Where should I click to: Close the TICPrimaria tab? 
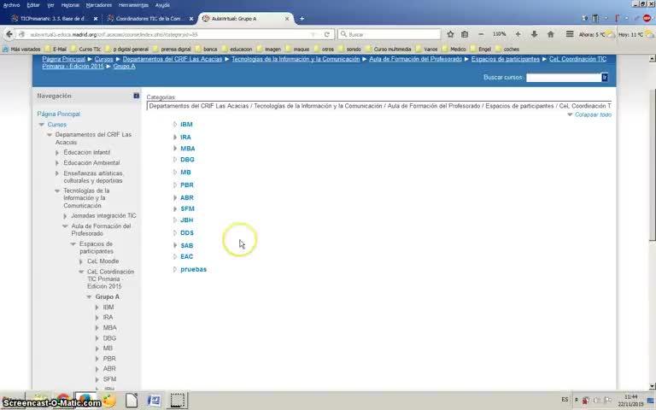point(96,19)
